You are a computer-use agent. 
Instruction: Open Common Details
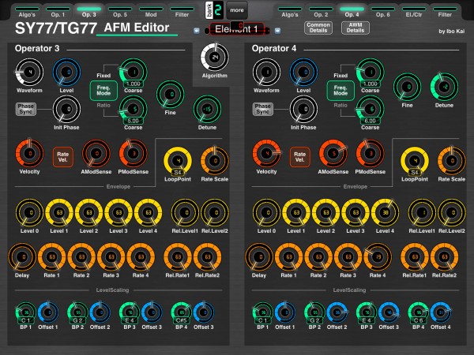tap(318, 28)
